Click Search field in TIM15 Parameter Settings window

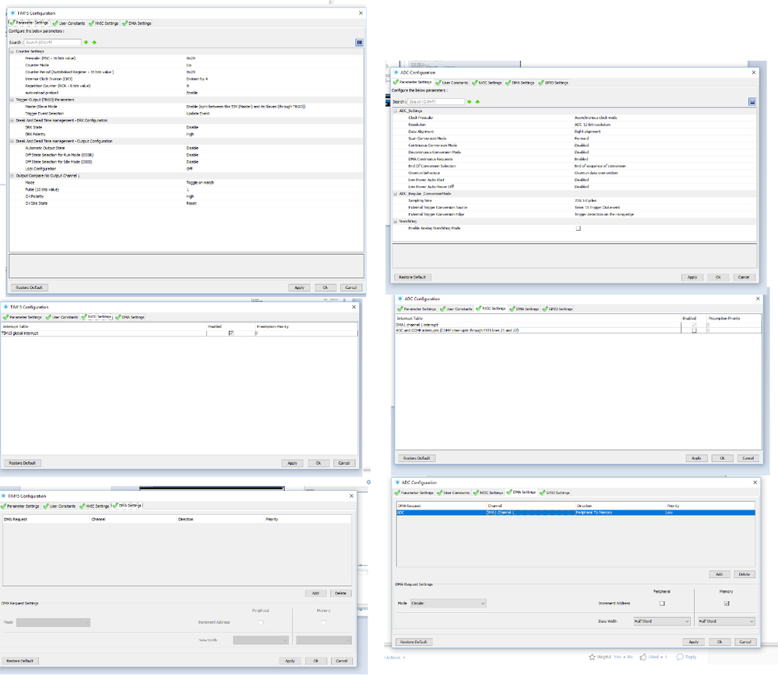pyautogui.click(x=52, y=42)
